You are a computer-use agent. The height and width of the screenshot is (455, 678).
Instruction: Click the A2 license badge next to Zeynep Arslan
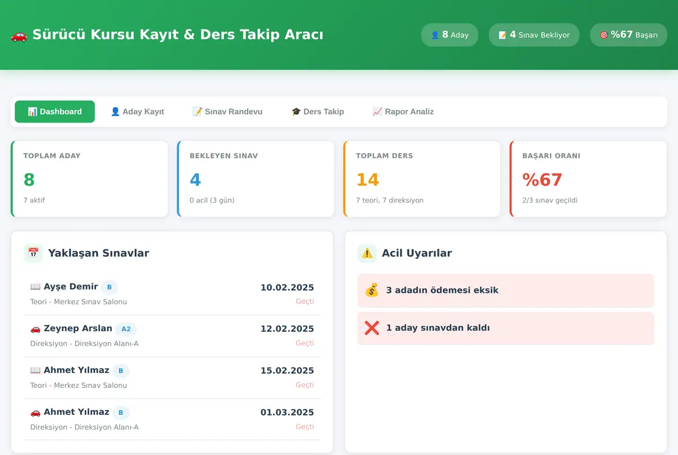[126, 329]
